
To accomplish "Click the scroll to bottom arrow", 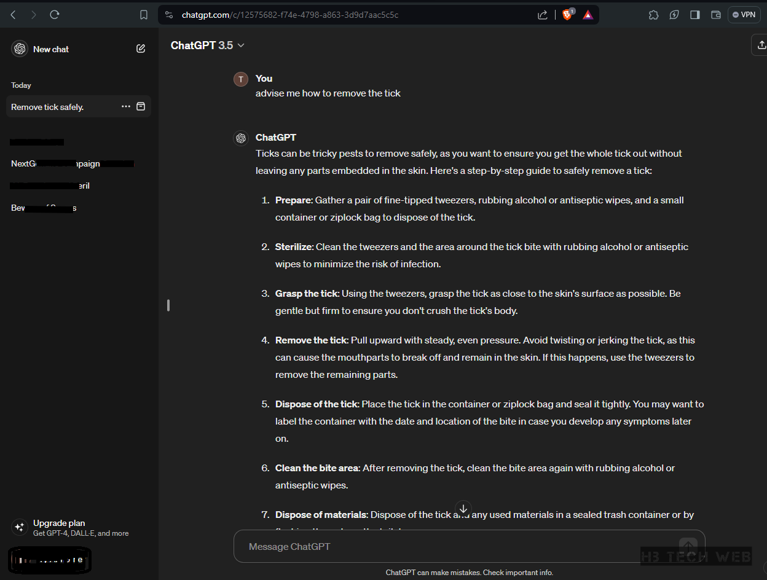I will point(463,509).
